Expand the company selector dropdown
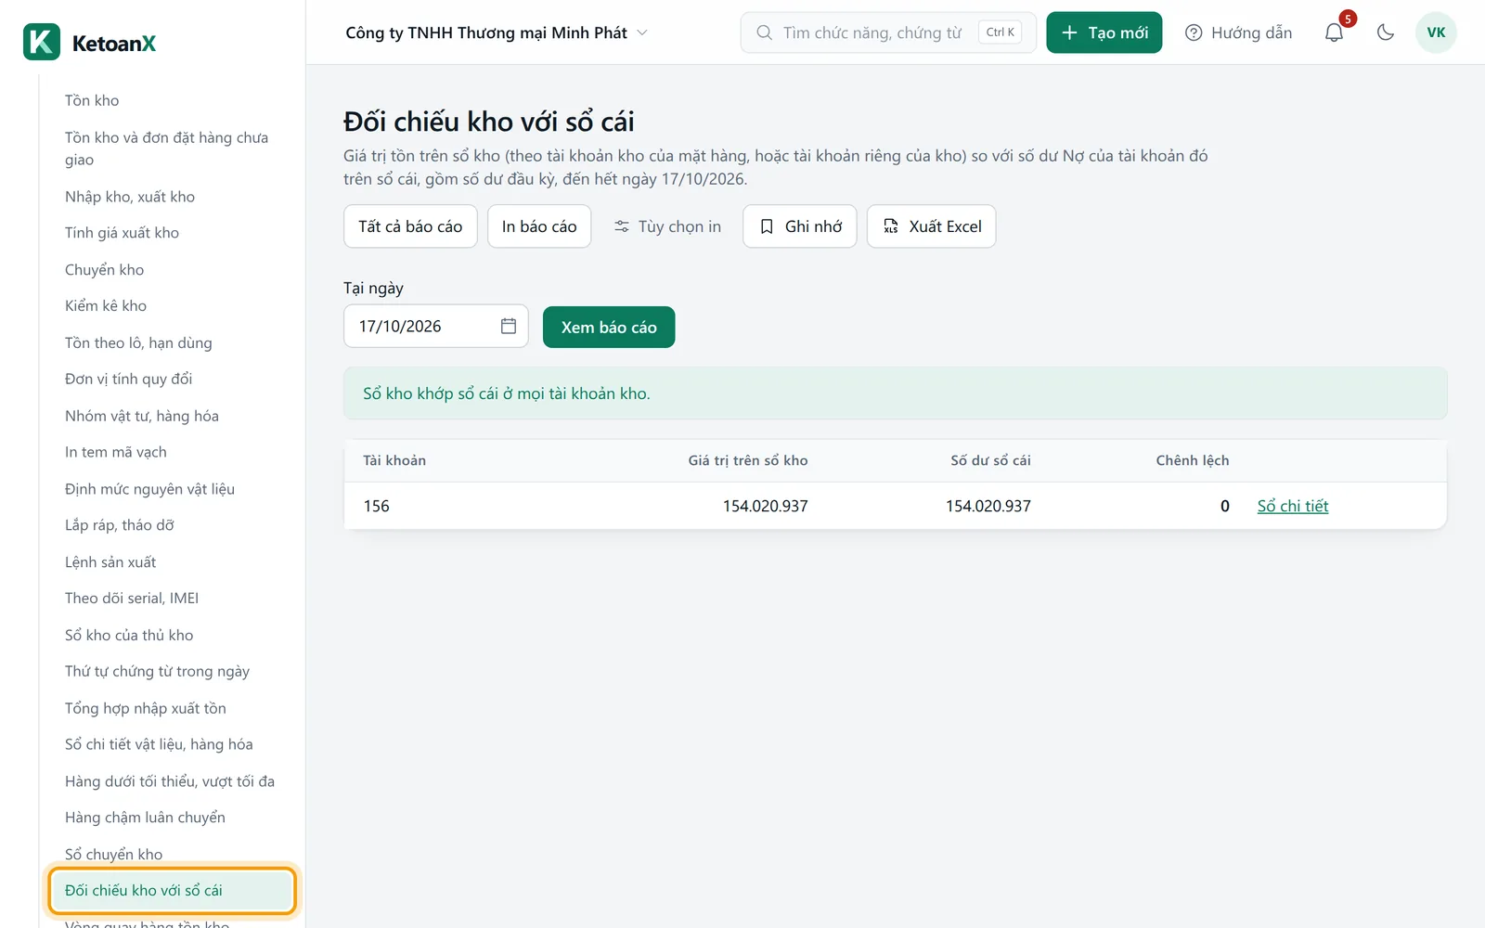This screenshot has height=928, width=1485. tap(497, 32)
